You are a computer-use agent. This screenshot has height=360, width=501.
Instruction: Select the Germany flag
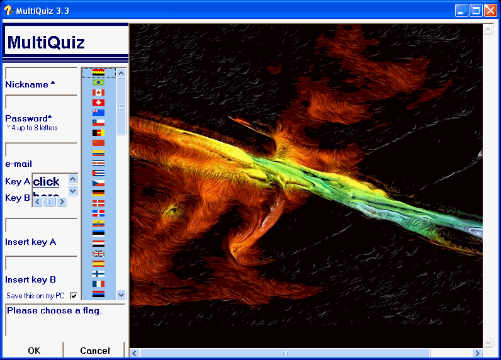[x=98, y=193]
